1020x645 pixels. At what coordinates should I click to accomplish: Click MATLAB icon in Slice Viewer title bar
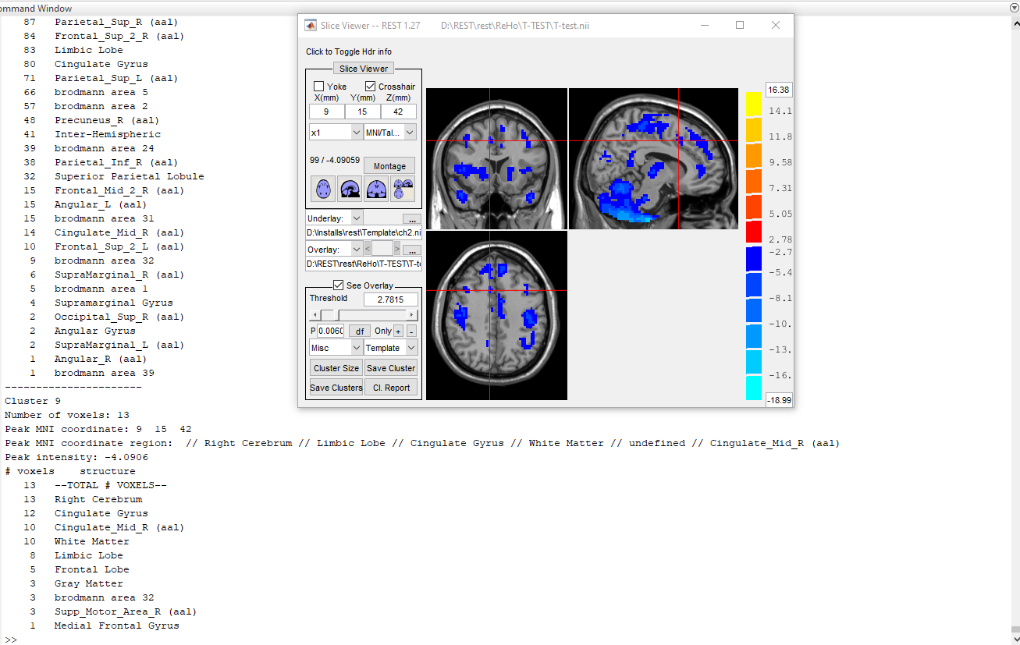pos(311,25)
